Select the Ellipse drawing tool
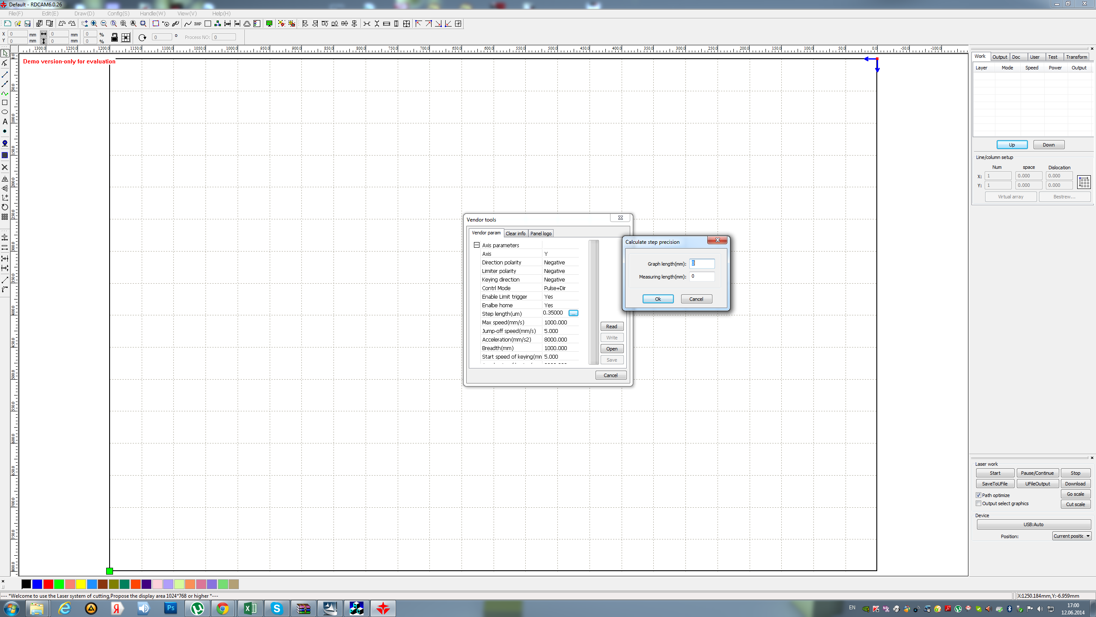The width and height of the screenshot is (1096, 617). click(5, 112)
